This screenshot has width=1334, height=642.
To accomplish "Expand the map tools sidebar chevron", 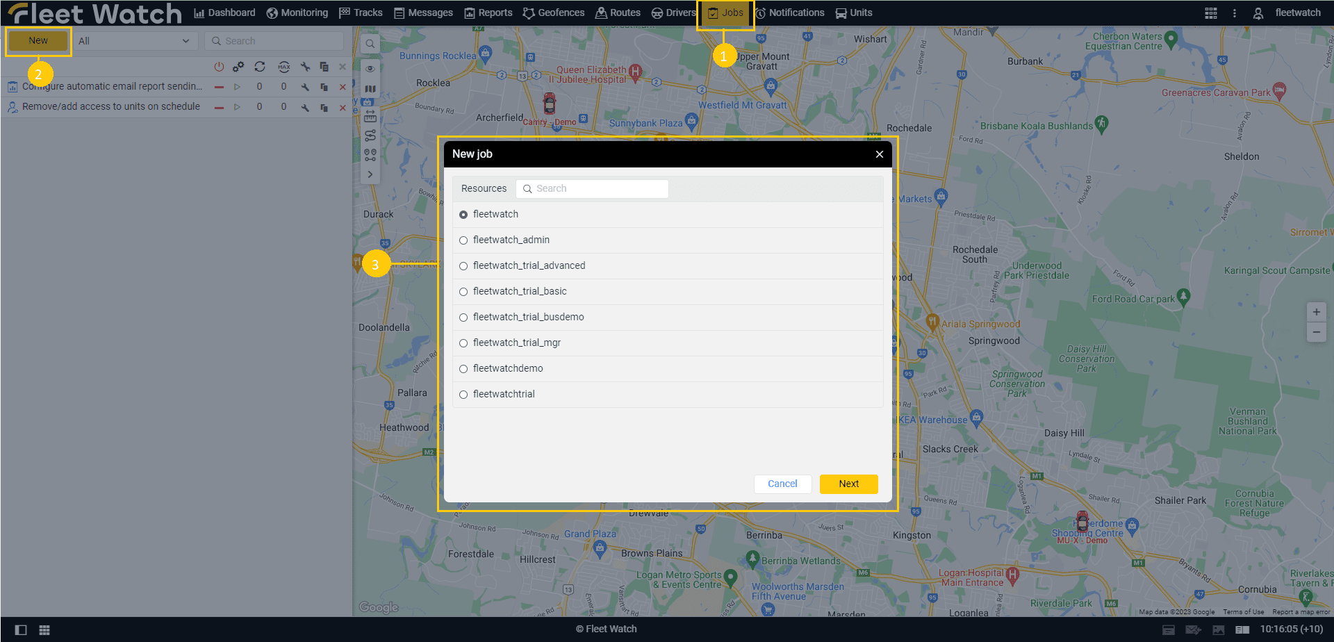I will 370,174.
